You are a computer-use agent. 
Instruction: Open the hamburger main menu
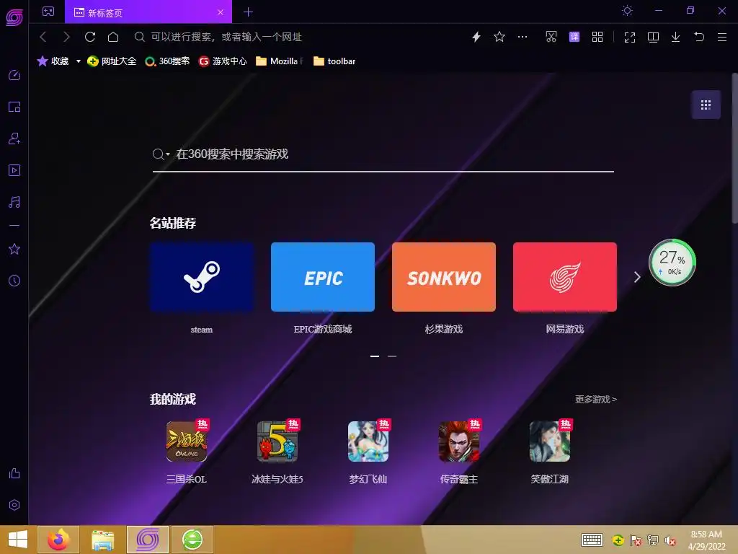(x=722, y=38)
